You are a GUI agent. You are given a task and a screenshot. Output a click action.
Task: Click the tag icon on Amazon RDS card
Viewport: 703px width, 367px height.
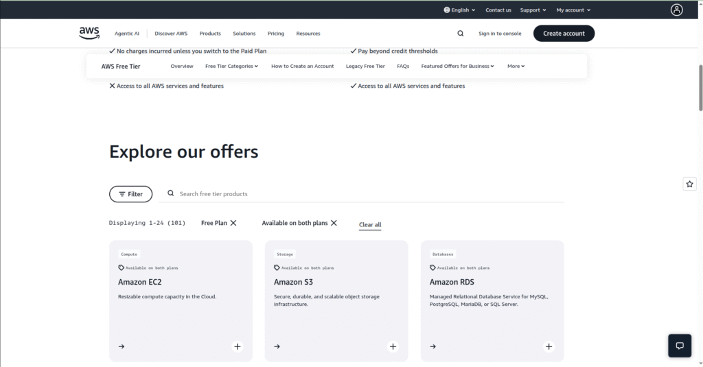coord(433,268)
